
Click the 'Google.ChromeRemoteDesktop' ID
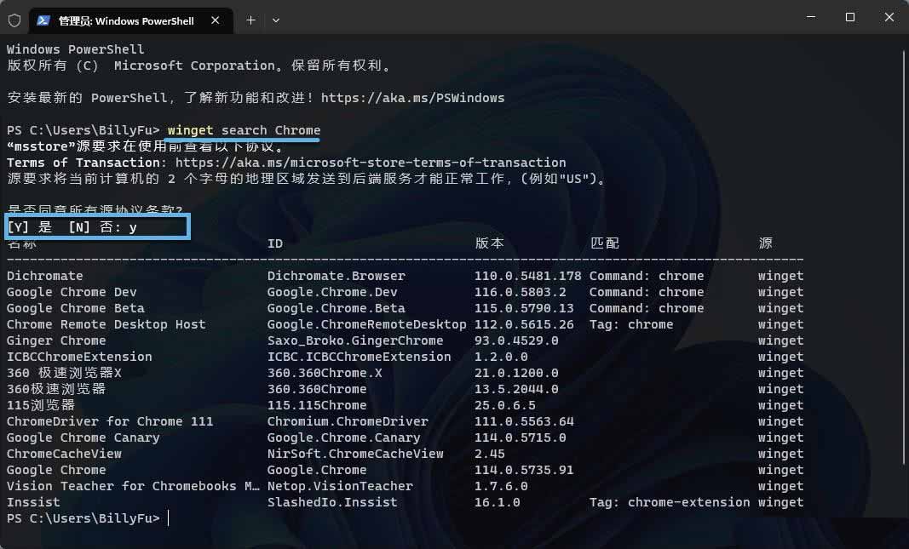tap(367, 324)
